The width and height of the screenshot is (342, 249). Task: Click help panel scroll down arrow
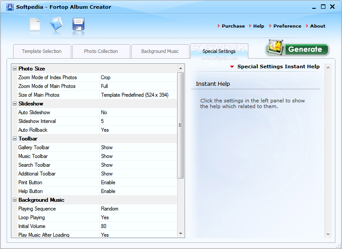click(328, 235)
